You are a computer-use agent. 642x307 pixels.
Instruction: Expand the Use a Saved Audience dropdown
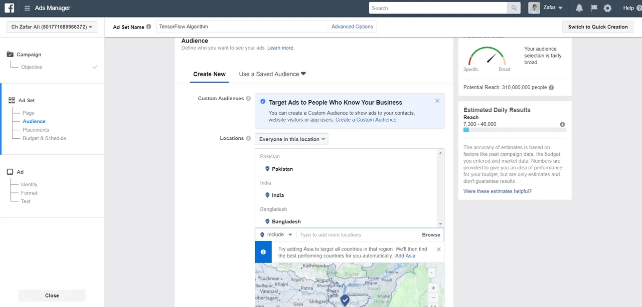click(x=272, y=74)
